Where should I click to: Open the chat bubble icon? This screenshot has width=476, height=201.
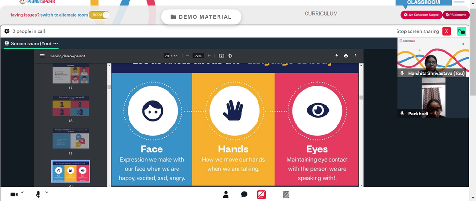point(244,195)
